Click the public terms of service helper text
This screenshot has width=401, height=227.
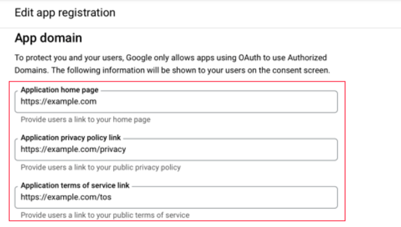click(x=105, y=215)
